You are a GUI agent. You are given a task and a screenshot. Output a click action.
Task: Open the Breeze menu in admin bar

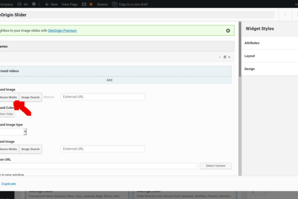(x=102, y=4)
